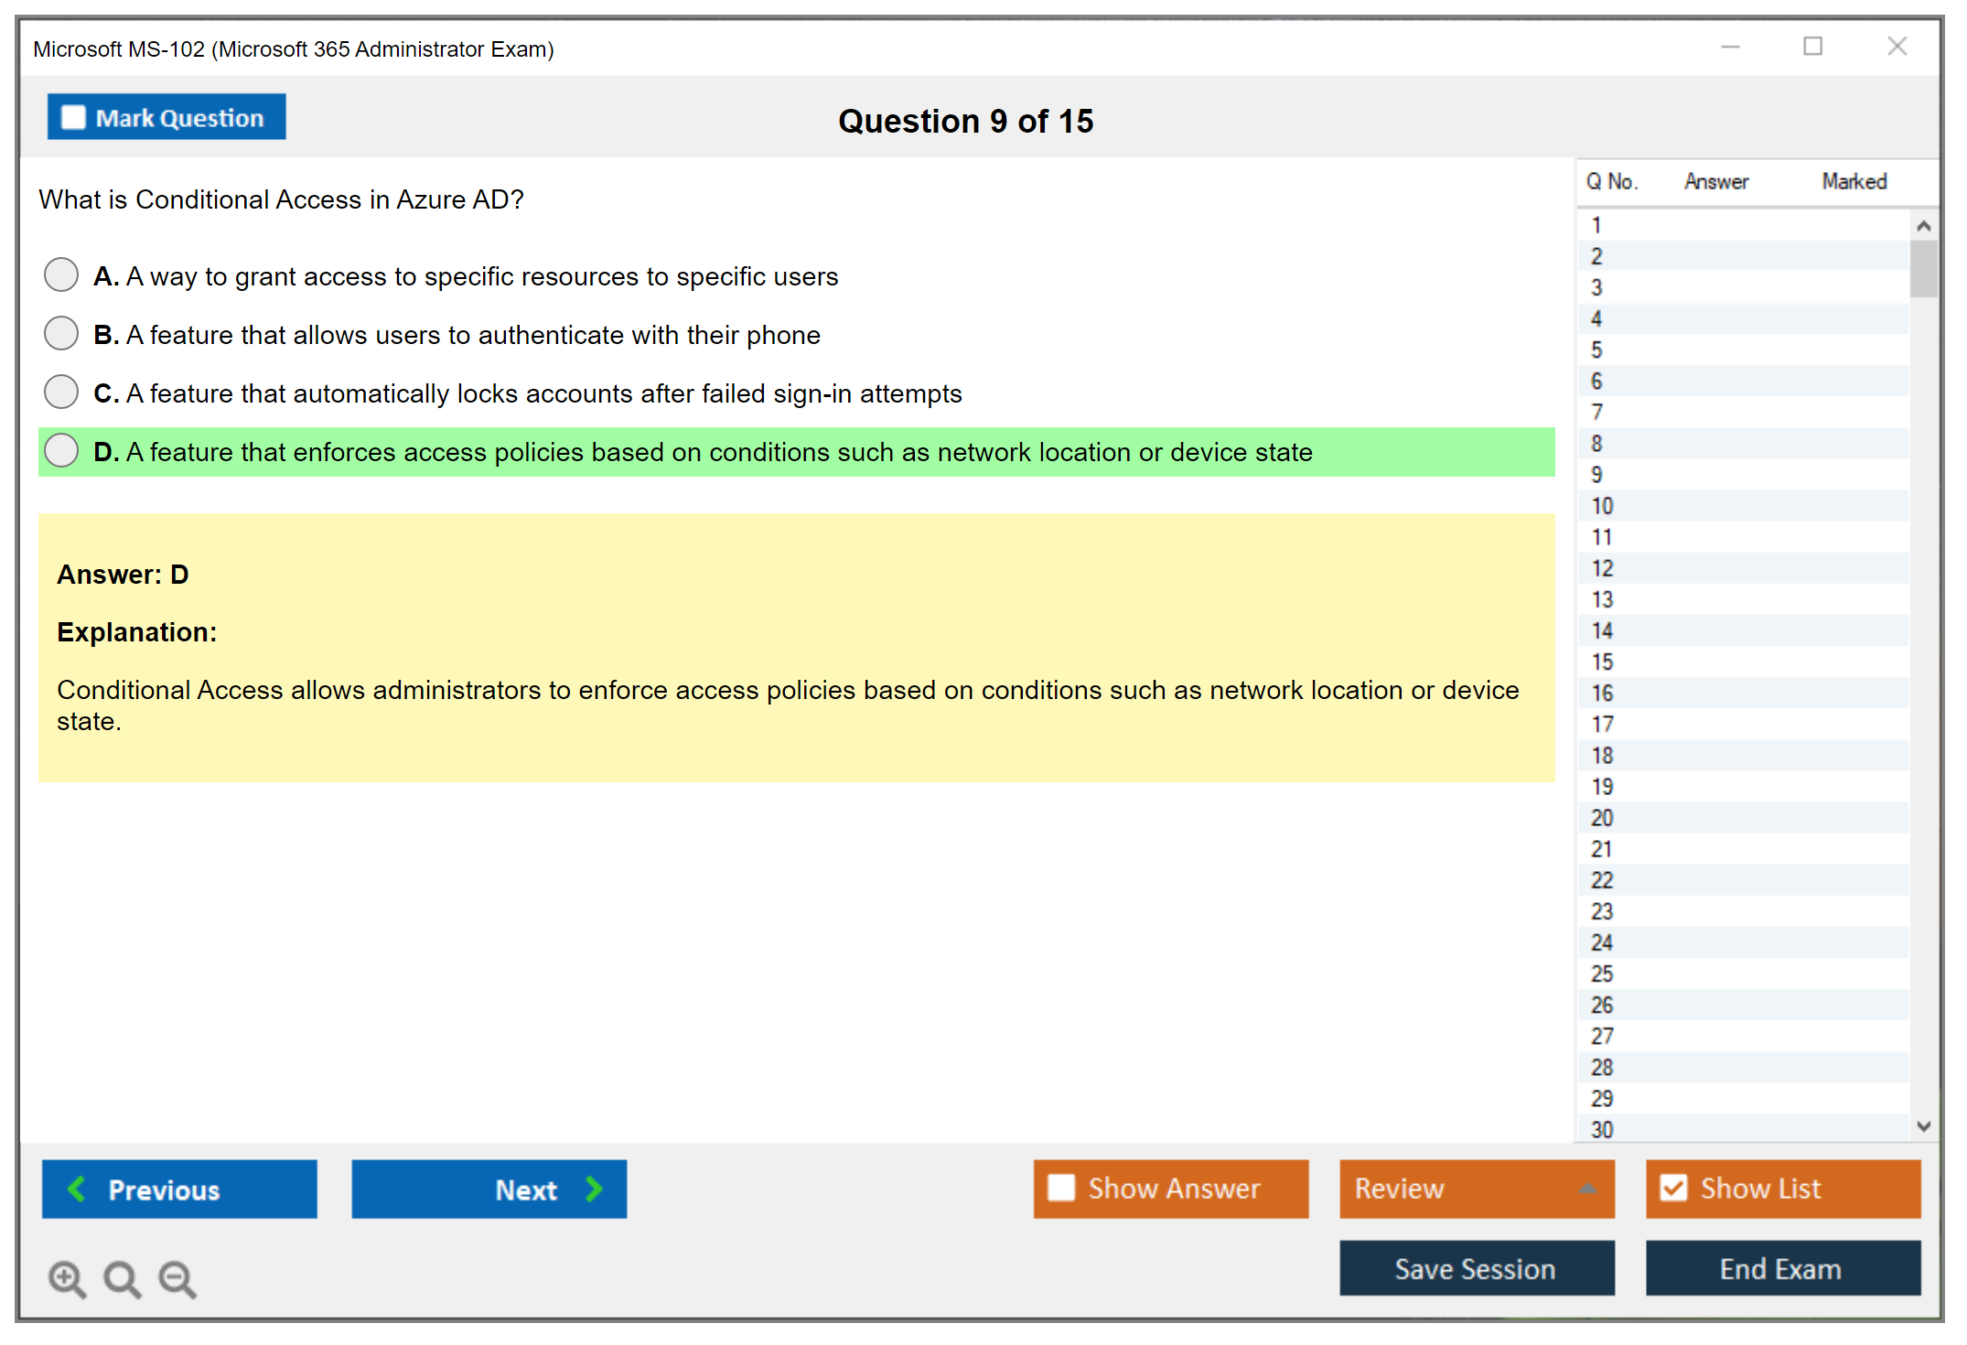Select answer option A radio button

point(61,274)
